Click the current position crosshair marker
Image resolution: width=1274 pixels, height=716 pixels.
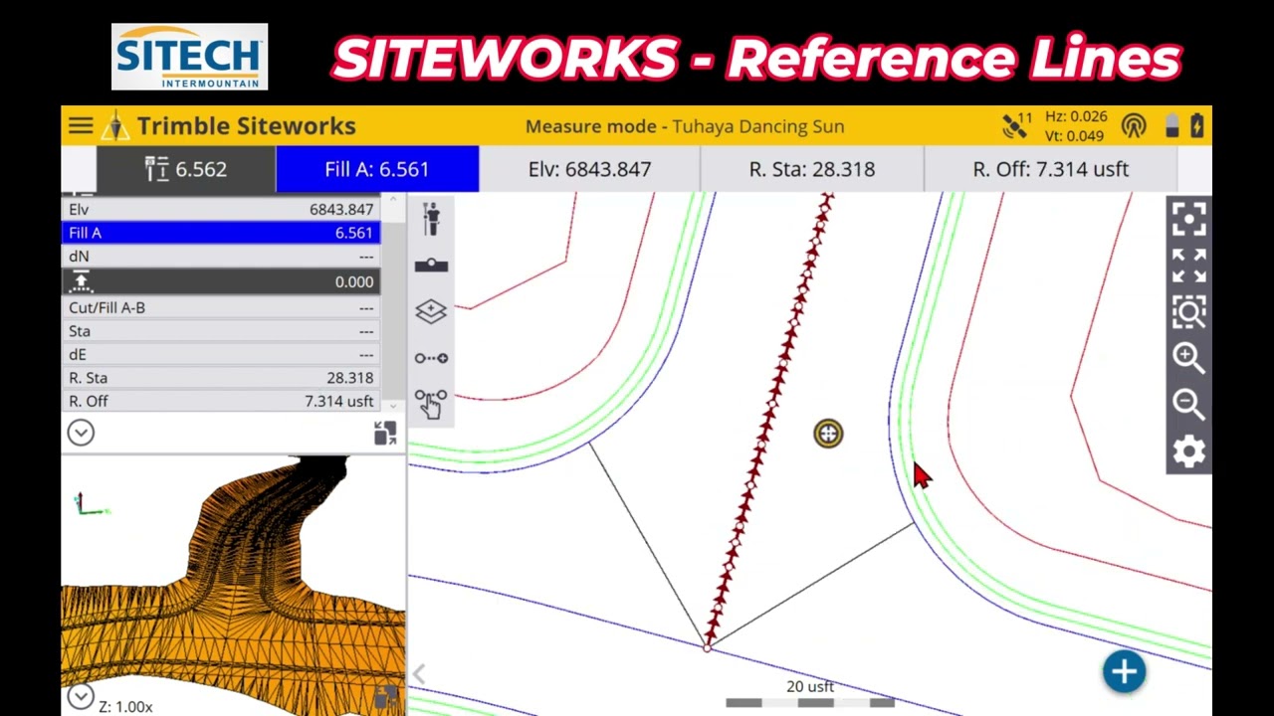(828, 434)
